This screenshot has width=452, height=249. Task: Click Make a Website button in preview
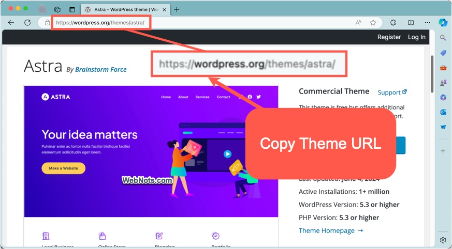pyautogui.click(x=63, y=168)
